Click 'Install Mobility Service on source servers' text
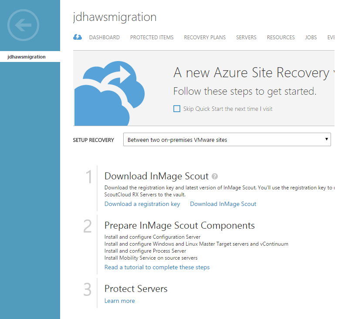This screenshot has height=319, width=338. (151, 258)
